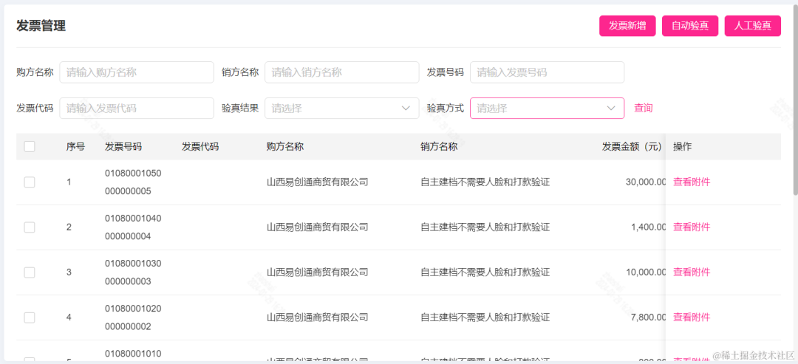The height and width of the screenshot is (364, 798).
Task: Focus the 购方名称 input field
Action: click(x=137, y=72)
